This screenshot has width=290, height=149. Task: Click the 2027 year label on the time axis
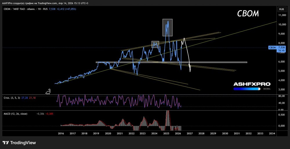coord(190,133)
